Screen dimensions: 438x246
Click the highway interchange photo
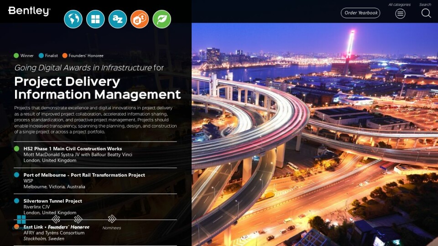pos(315,134)
